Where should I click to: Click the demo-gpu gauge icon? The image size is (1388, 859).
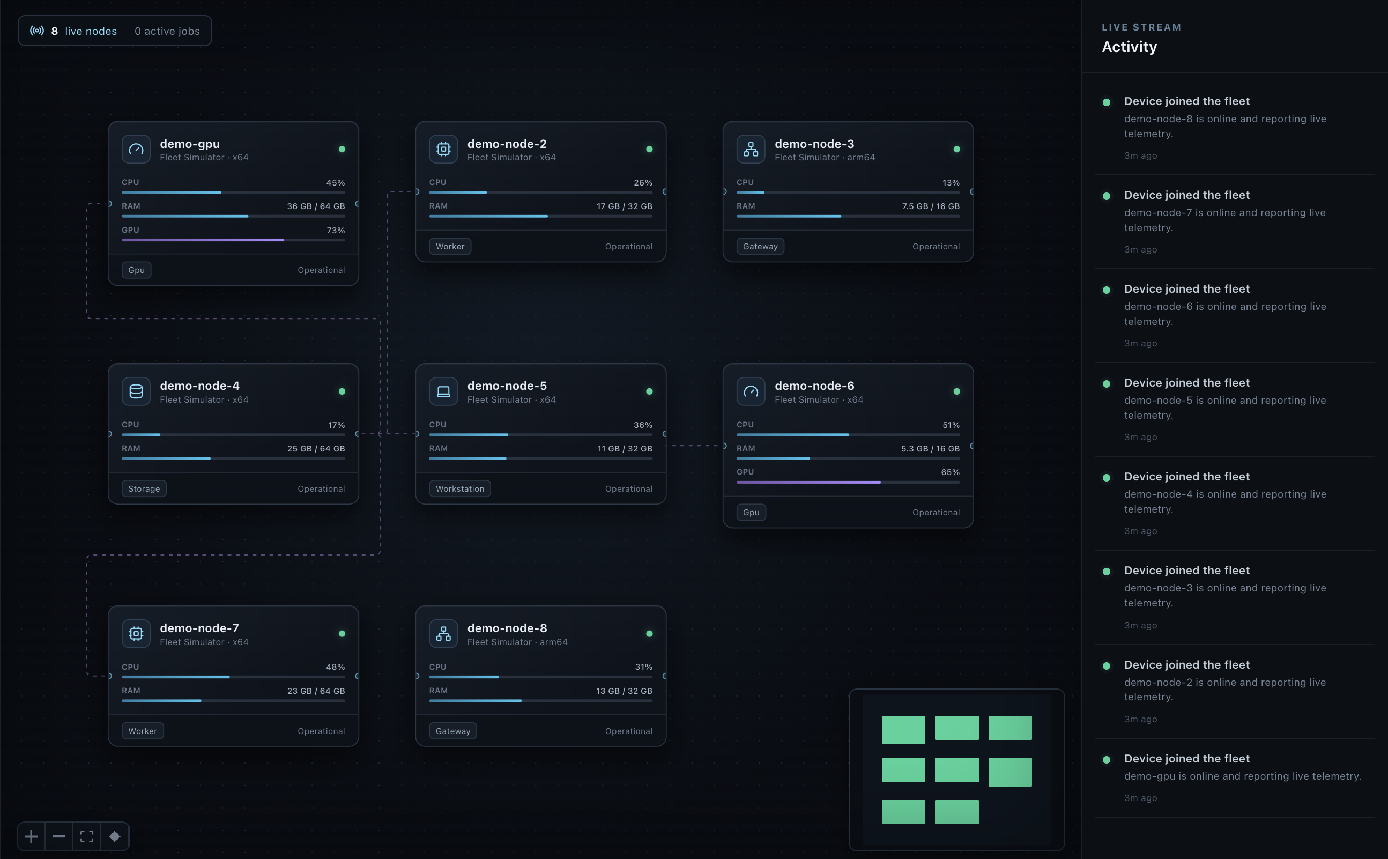click(x=136, y=150)
